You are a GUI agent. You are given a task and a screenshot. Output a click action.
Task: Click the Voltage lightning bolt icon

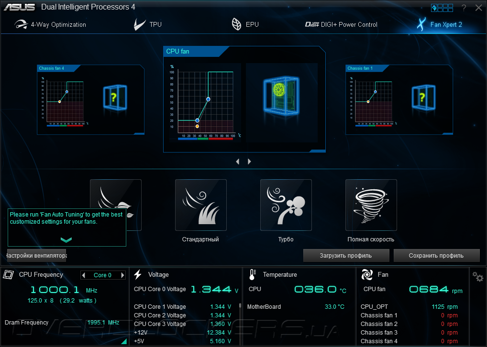(x=138, y=274)
